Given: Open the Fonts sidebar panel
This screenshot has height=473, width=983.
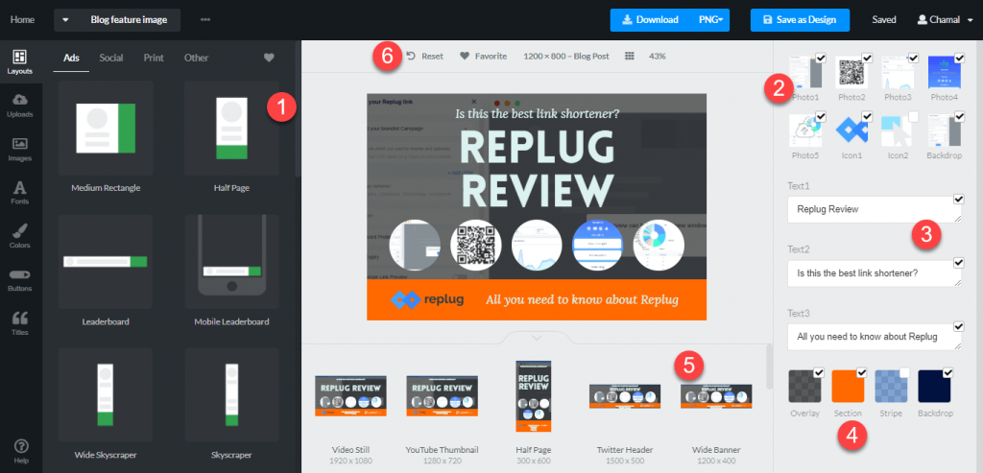Looking at the screenshot, I should (20, 192).
